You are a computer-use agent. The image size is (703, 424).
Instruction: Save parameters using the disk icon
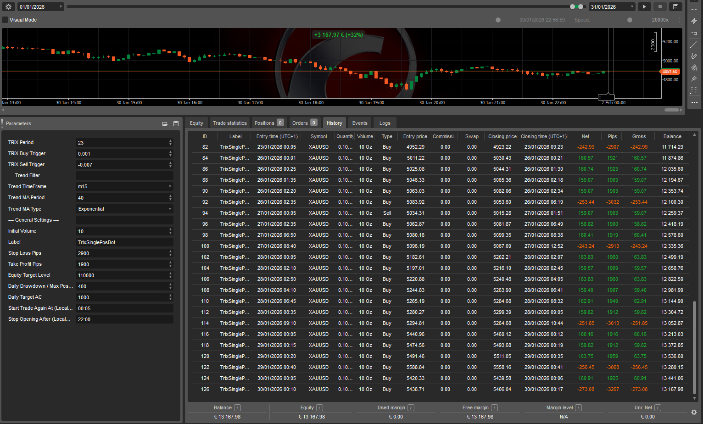tap(176, 124)
